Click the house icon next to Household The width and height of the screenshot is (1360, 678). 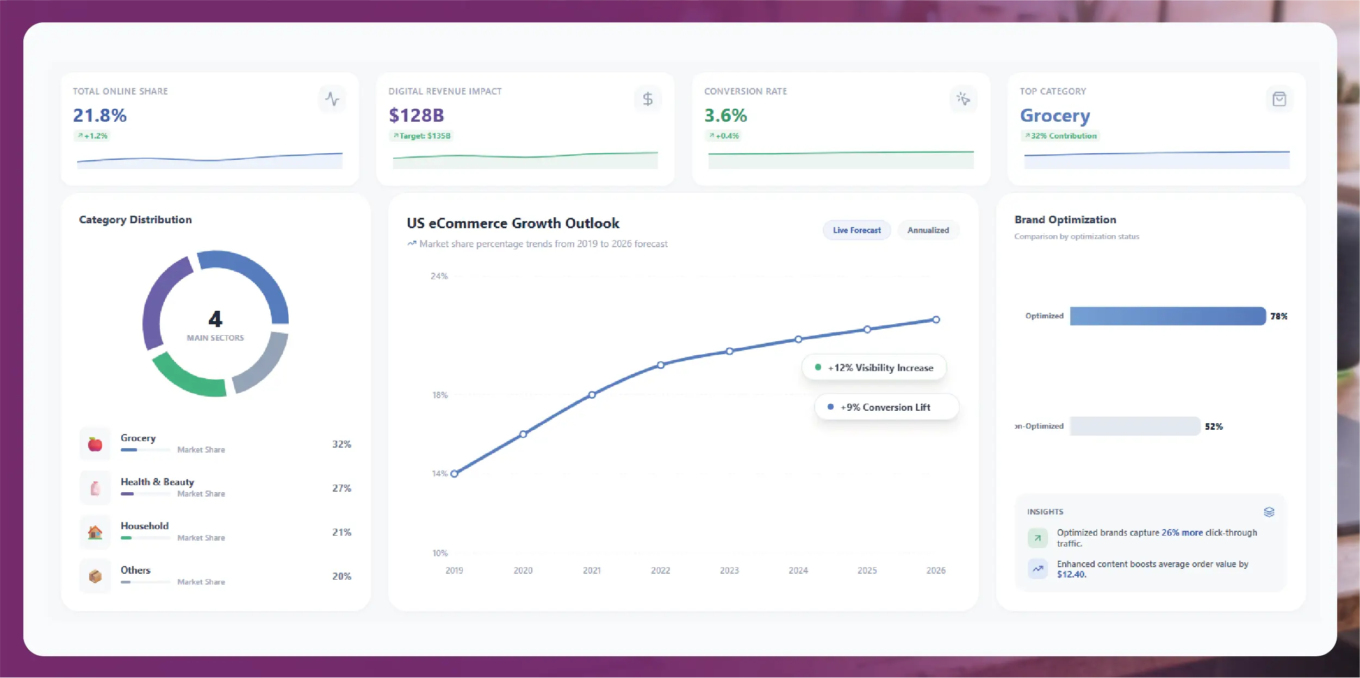coord(95,532)
